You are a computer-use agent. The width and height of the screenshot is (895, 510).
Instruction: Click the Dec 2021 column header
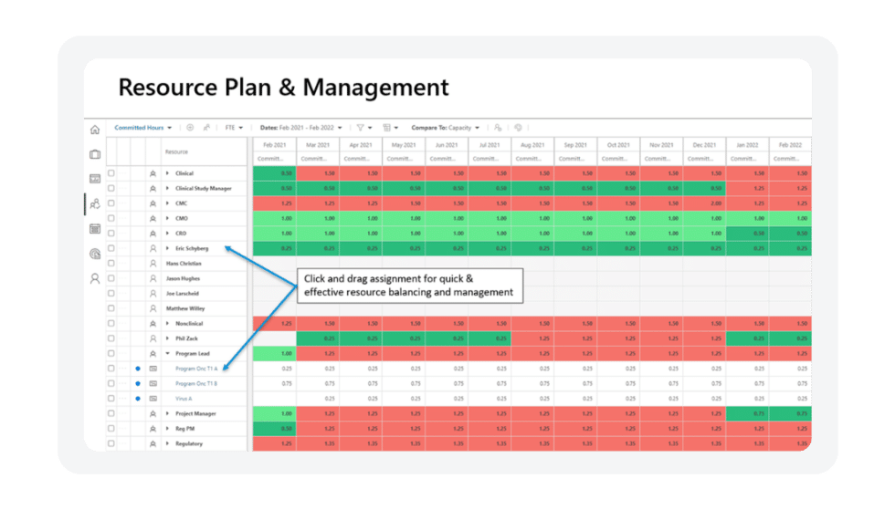point(704,145)
